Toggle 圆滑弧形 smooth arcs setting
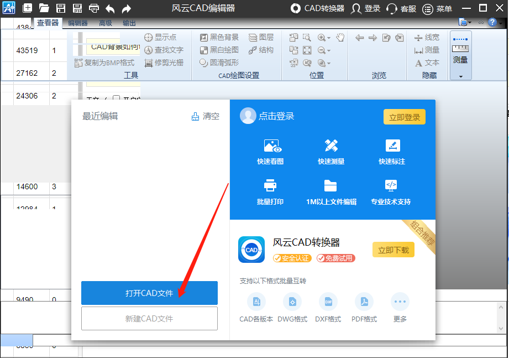This screenshot has height=358, width=509. pyautogui.click(x=218, y=62)
